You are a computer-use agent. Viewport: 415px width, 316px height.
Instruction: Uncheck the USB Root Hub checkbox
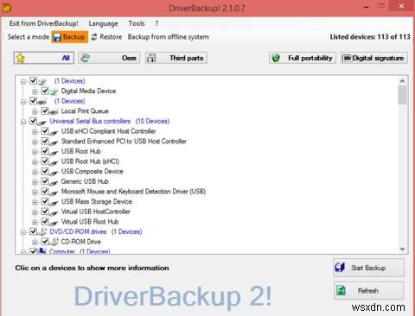(45, 151)
